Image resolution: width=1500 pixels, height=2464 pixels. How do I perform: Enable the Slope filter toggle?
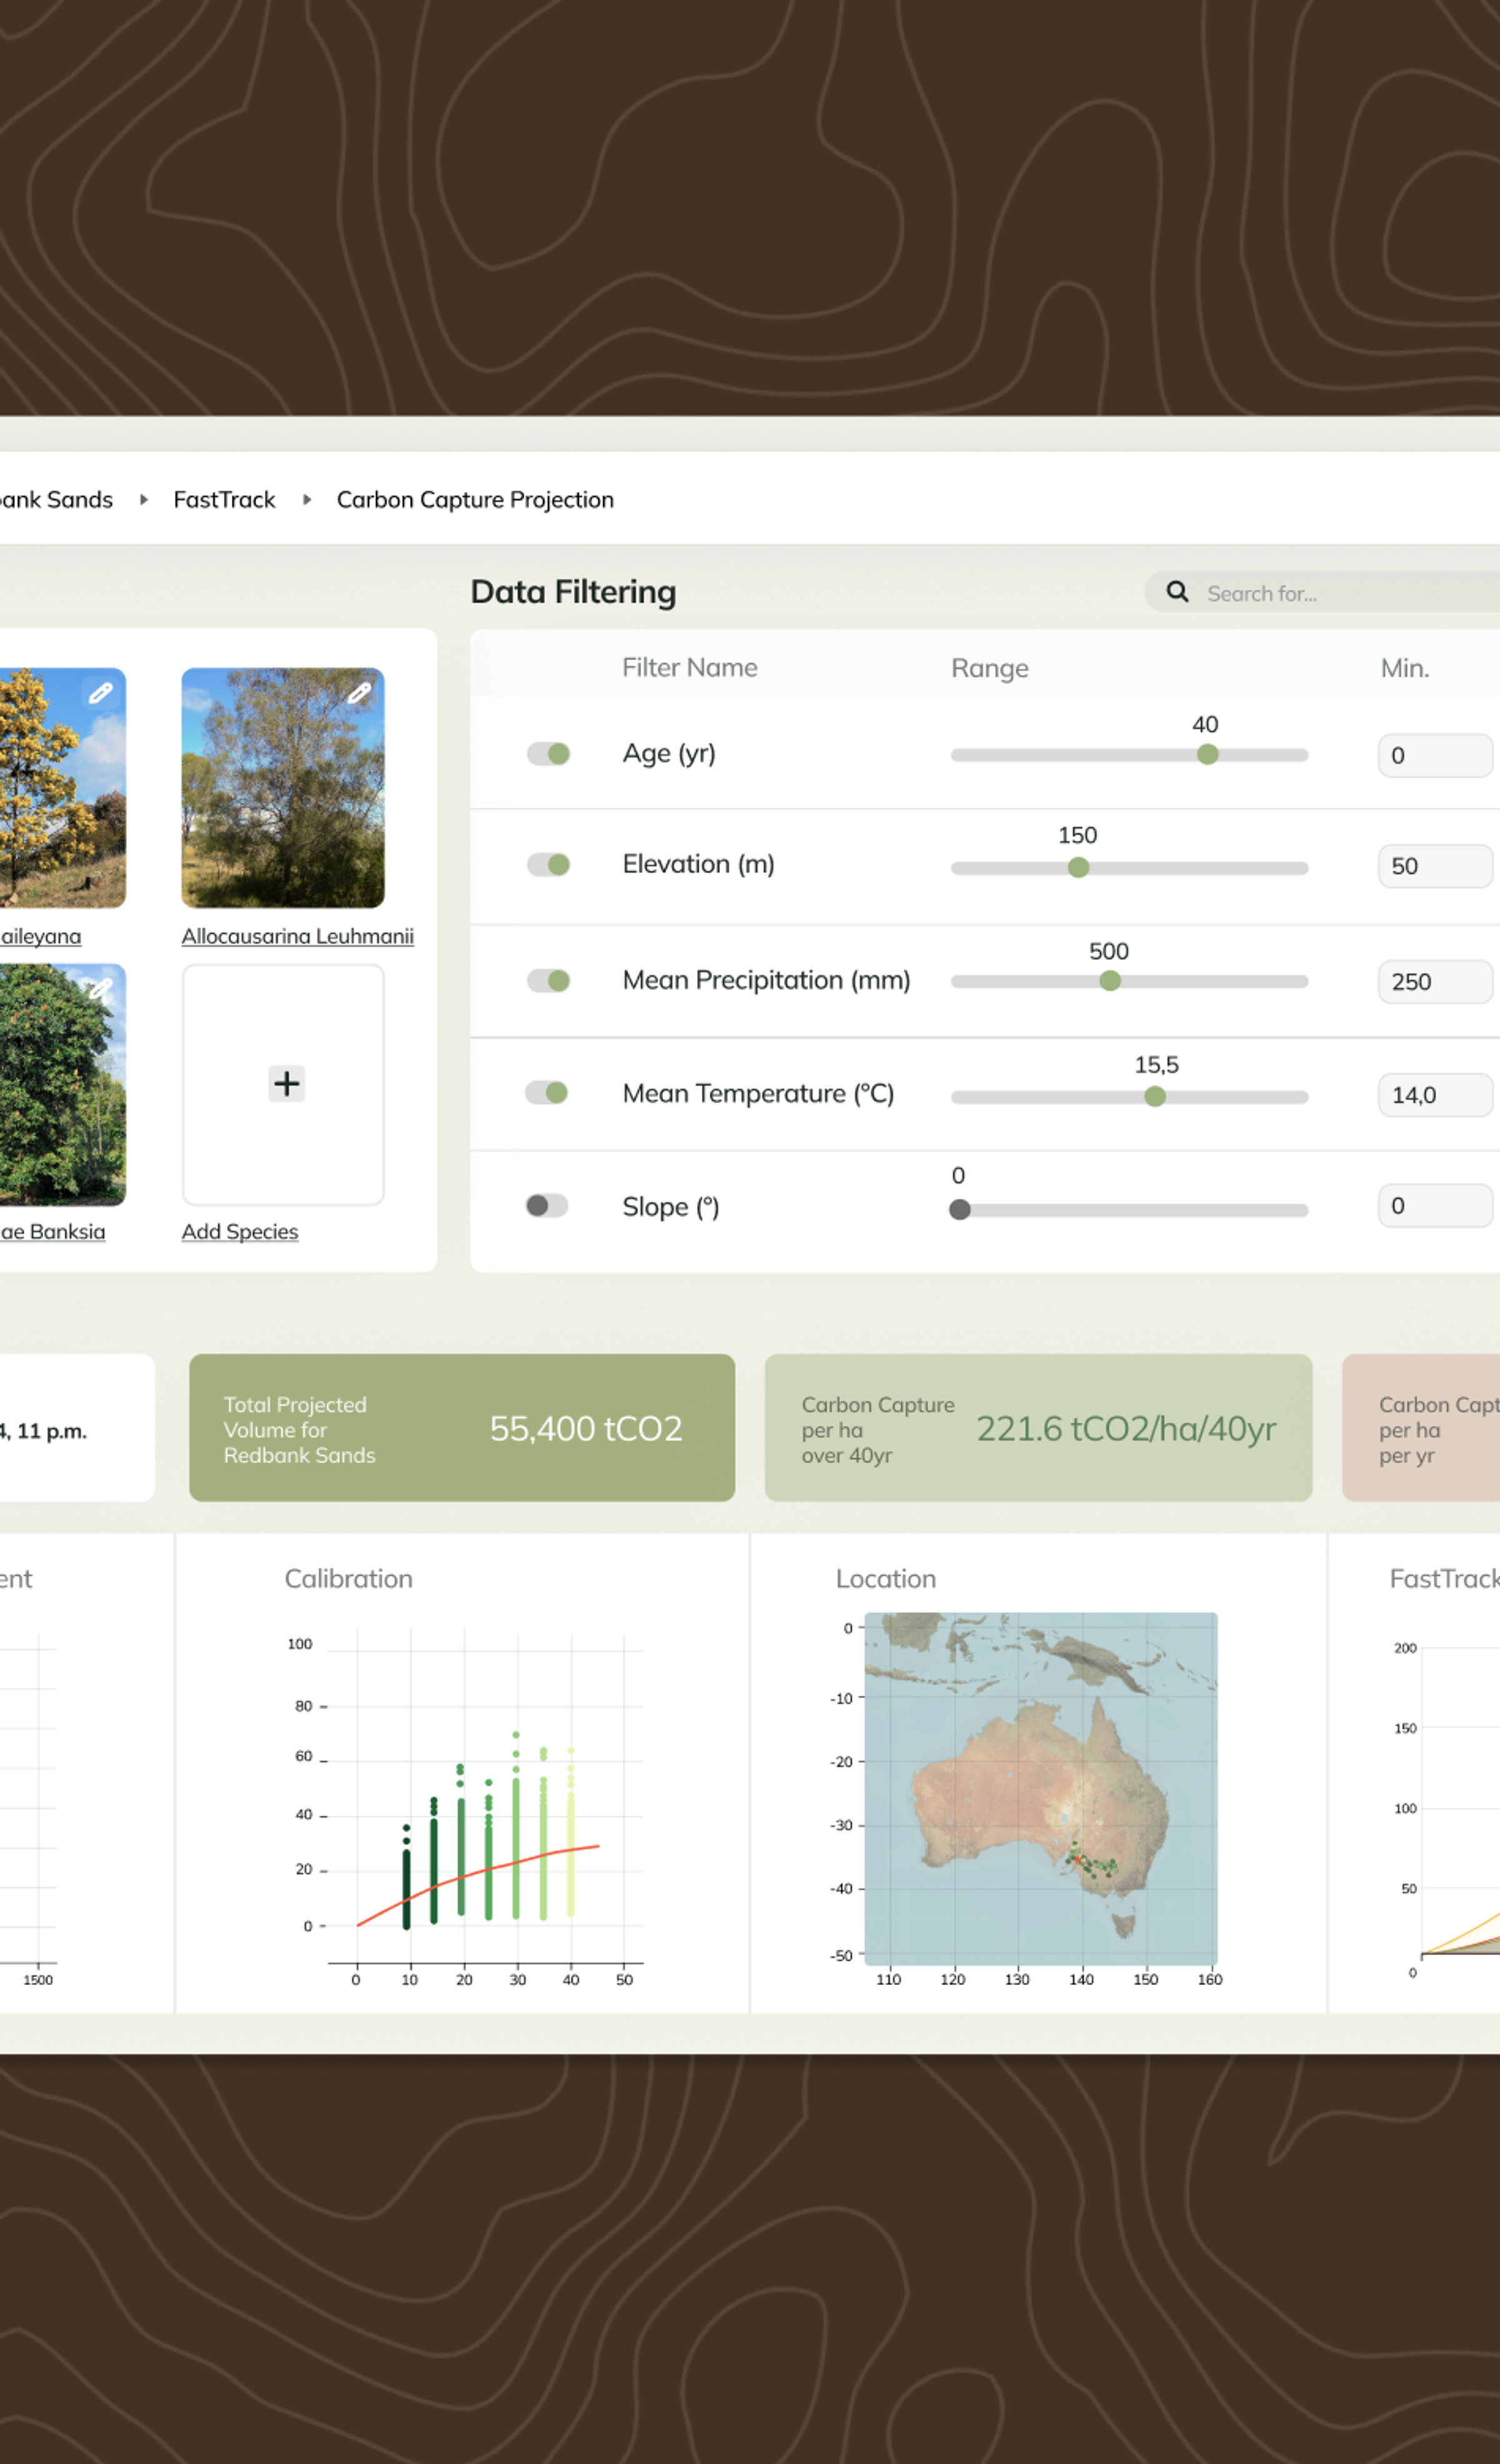click(547, 1206)
